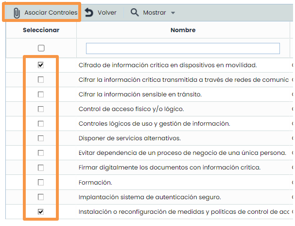Enable checkbox for 'Disponer de servicios alternativos'

(x=41, y=138)
